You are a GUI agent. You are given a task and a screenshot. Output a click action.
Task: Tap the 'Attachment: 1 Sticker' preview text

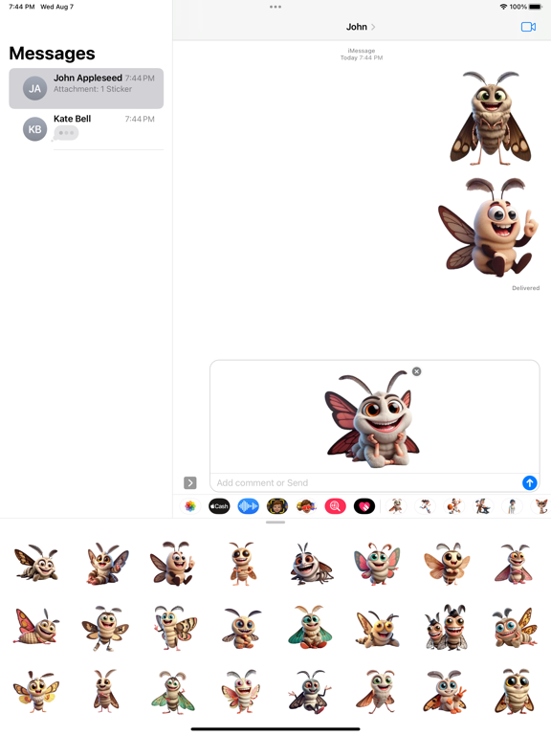pos(92,89)
